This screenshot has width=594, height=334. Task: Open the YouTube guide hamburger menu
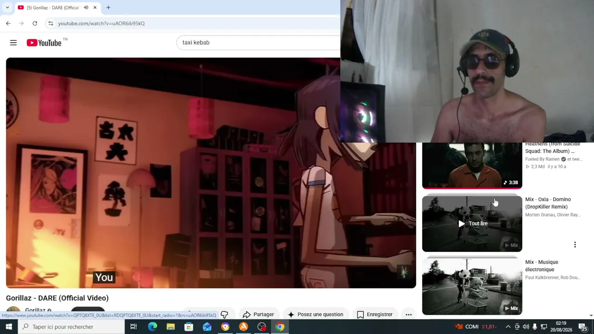13,43
